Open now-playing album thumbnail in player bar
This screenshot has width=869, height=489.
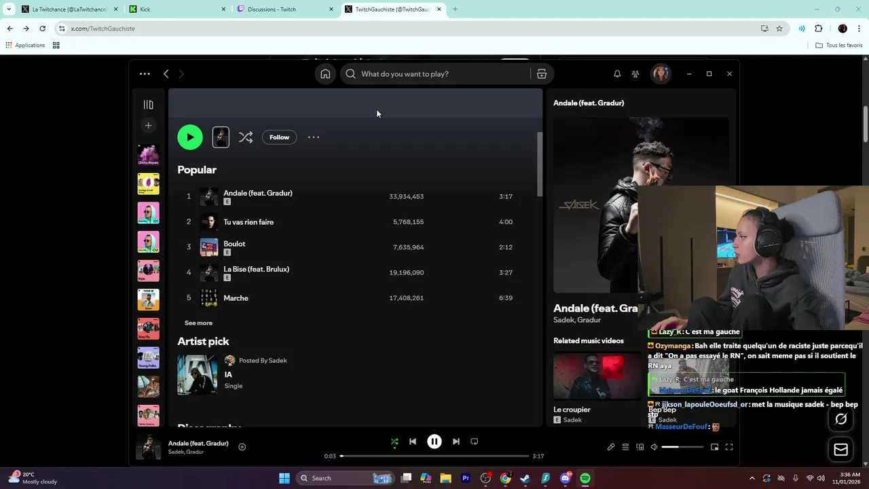(149, 448)
